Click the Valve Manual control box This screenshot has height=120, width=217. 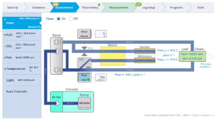(x=84, y=34)
